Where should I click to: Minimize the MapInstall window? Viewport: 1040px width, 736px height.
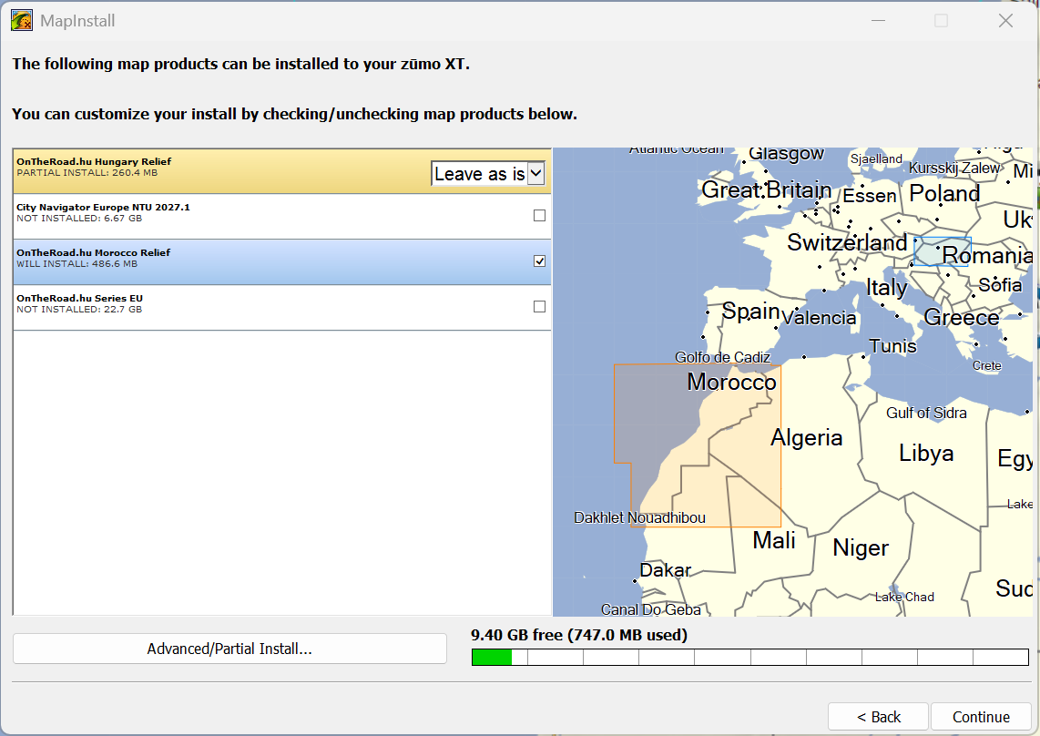click(x=877, y=21)
